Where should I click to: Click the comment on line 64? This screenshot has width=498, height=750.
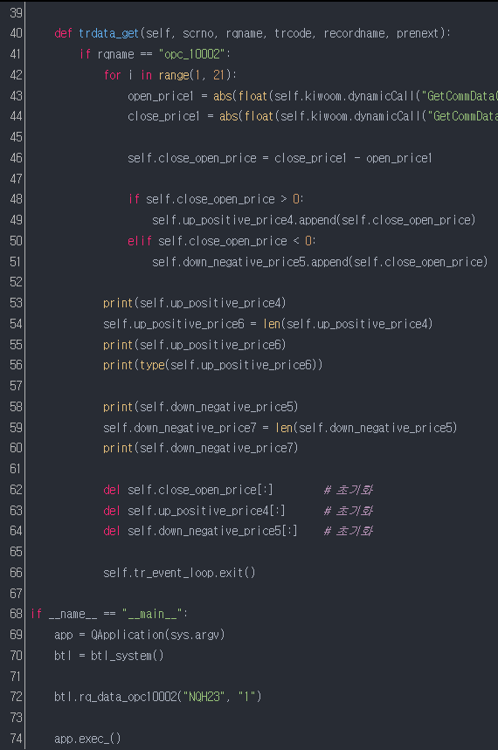pyautogui.click(x=348, y=532)
